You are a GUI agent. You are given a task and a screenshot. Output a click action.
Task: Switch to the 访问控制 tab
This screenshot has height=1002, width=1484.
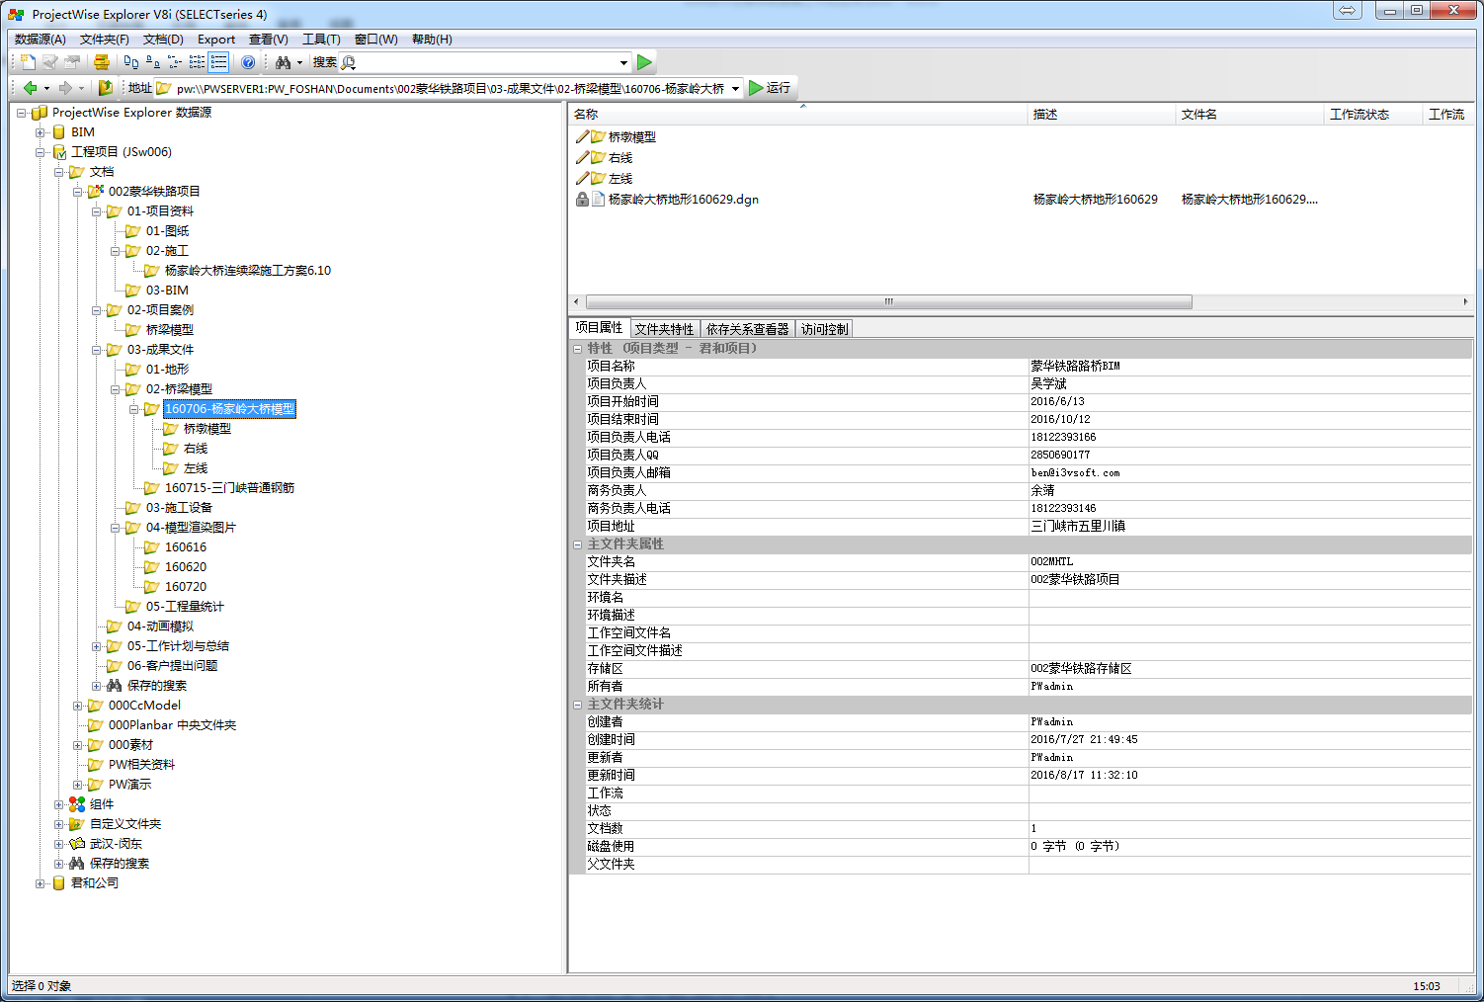[824, 329]
